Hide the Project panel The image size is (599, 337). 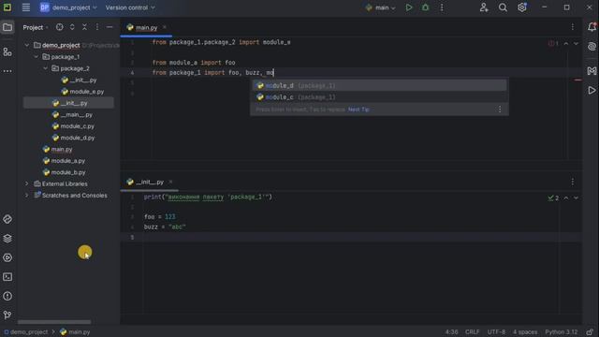pos(110,27)
